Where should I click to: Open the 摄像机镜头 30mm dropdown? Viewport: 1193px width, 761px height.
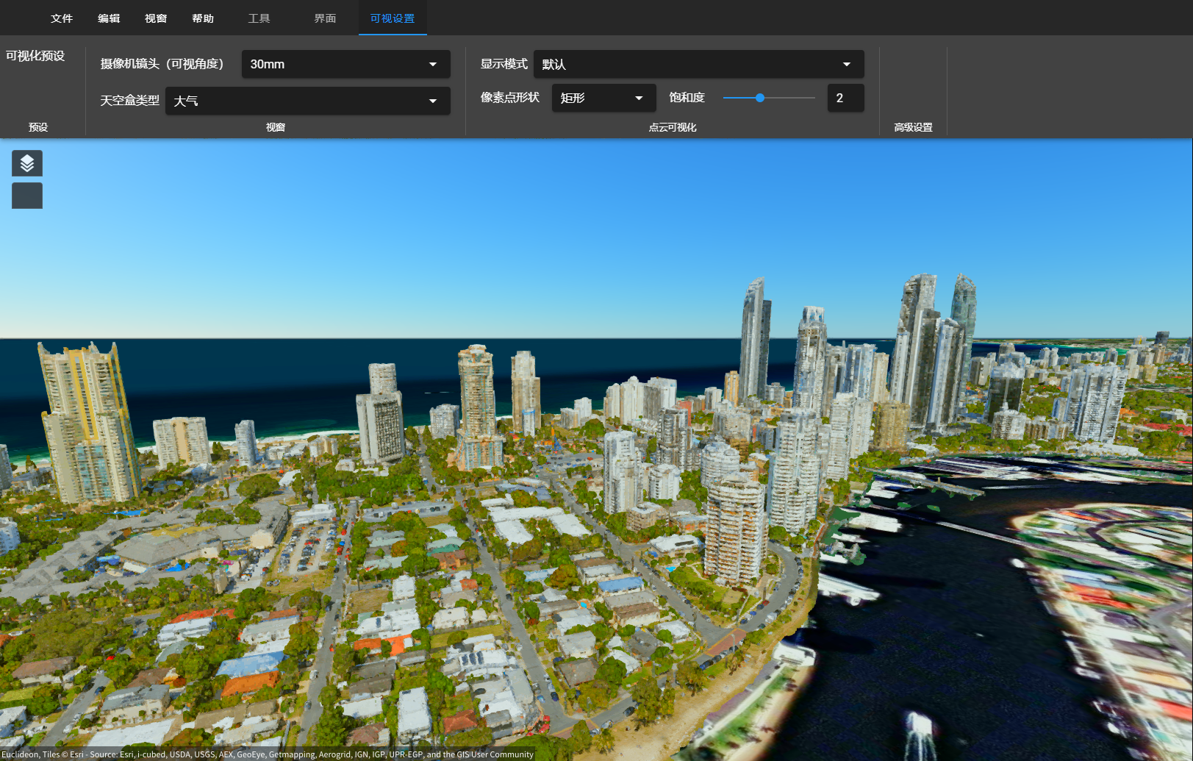pyautogui.click(x=345, y=64)
